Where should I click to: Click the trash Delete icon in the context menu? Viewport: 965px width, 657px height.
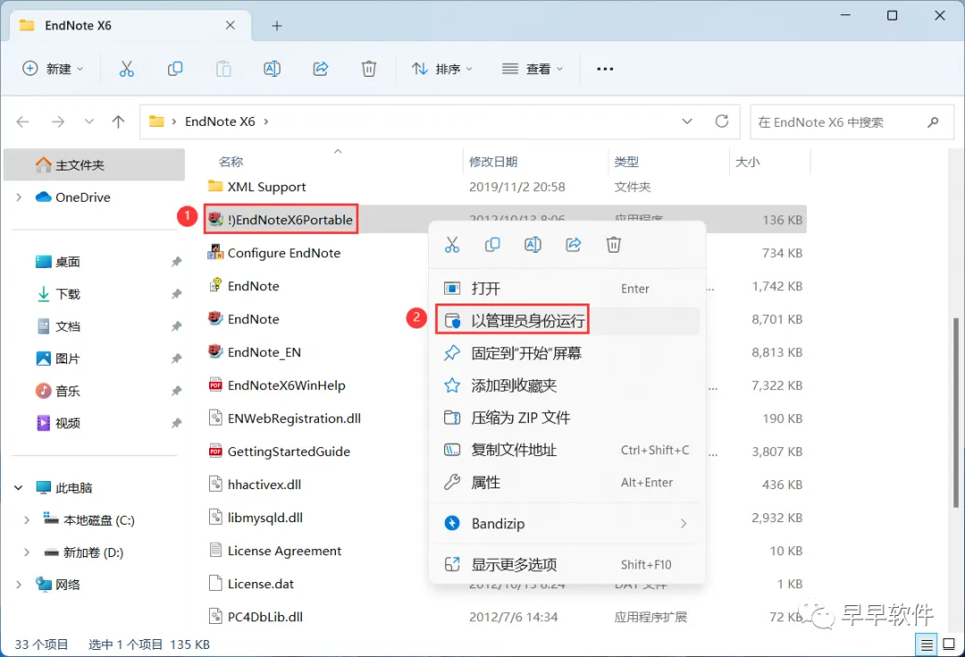pos(614,245)
